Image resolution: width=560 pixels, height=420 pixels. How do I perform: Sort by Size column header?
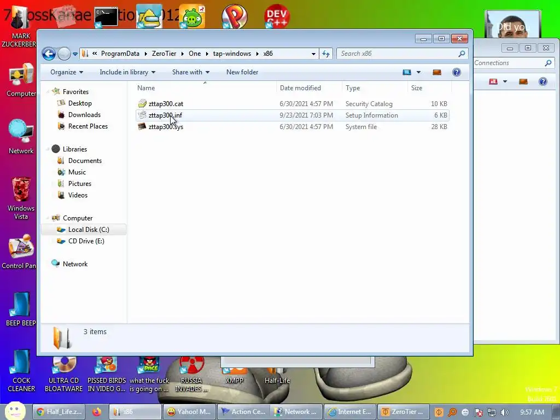430,88
